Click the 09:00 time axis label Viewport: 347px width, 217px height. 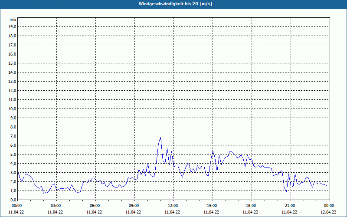tap(134, 206)
